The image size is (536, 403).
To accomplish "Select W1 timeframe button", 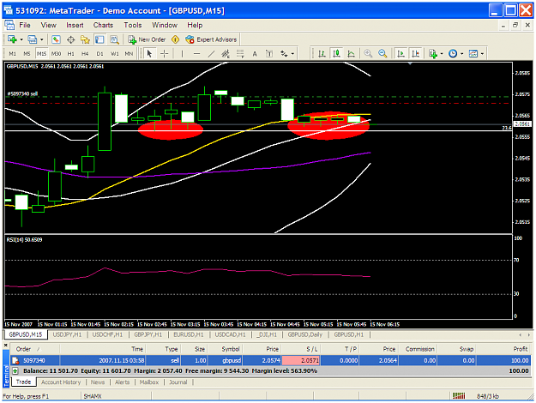I will 115,54.
